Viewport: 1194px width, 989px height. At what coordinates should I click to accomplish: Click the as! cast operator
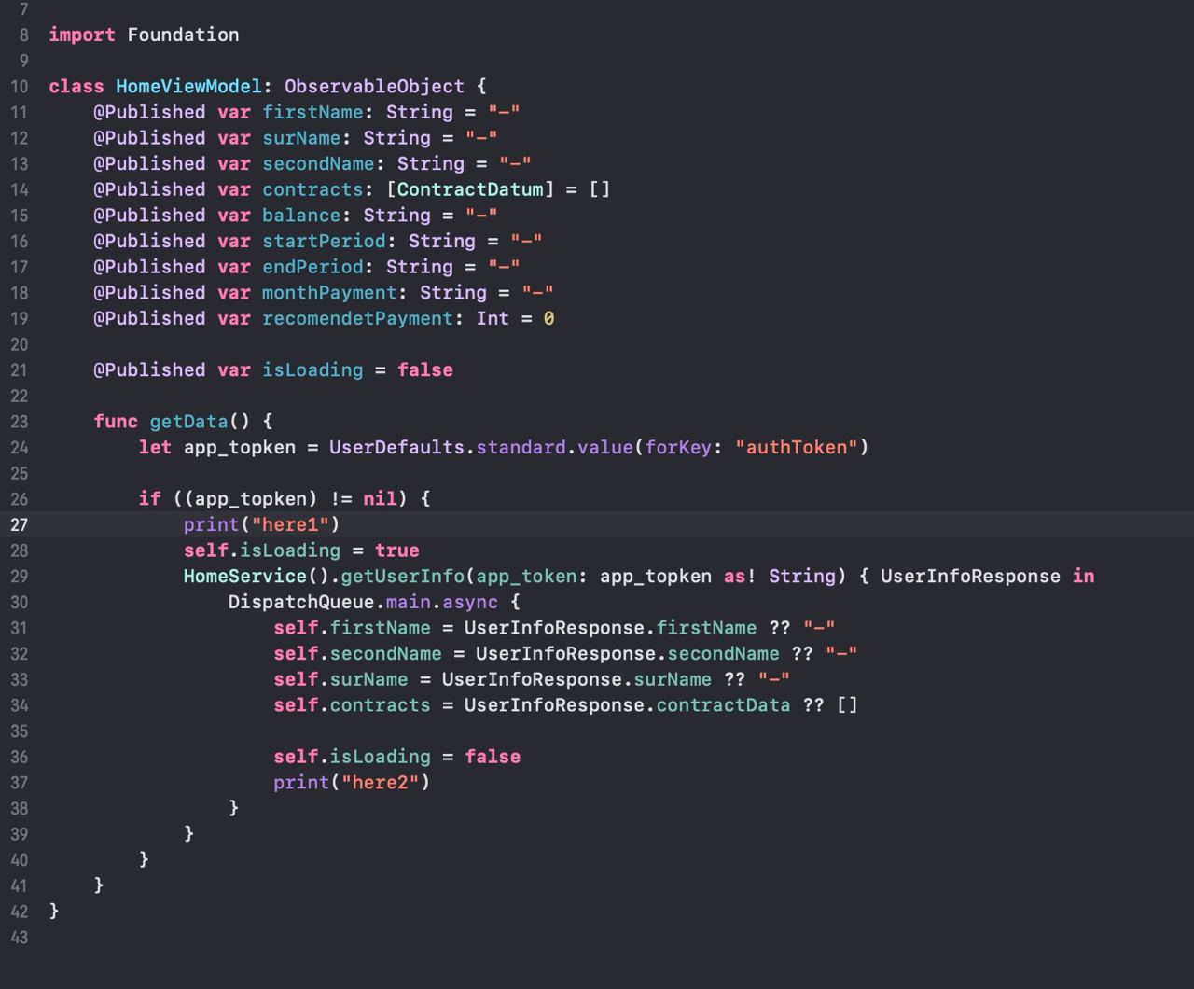pyautogui.click(x=741, y=577)
